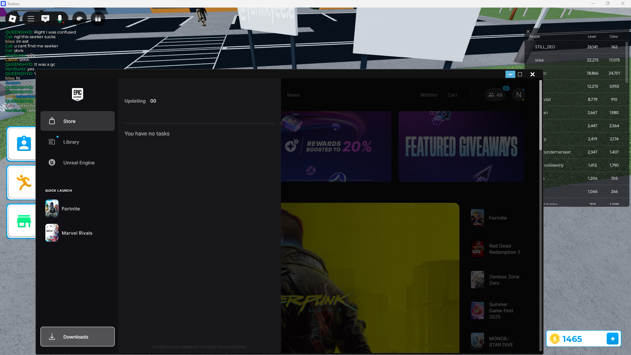Toggle the Roblox chat window icon
The height and width of the screenshot is (355, 631).
point(45,19)
